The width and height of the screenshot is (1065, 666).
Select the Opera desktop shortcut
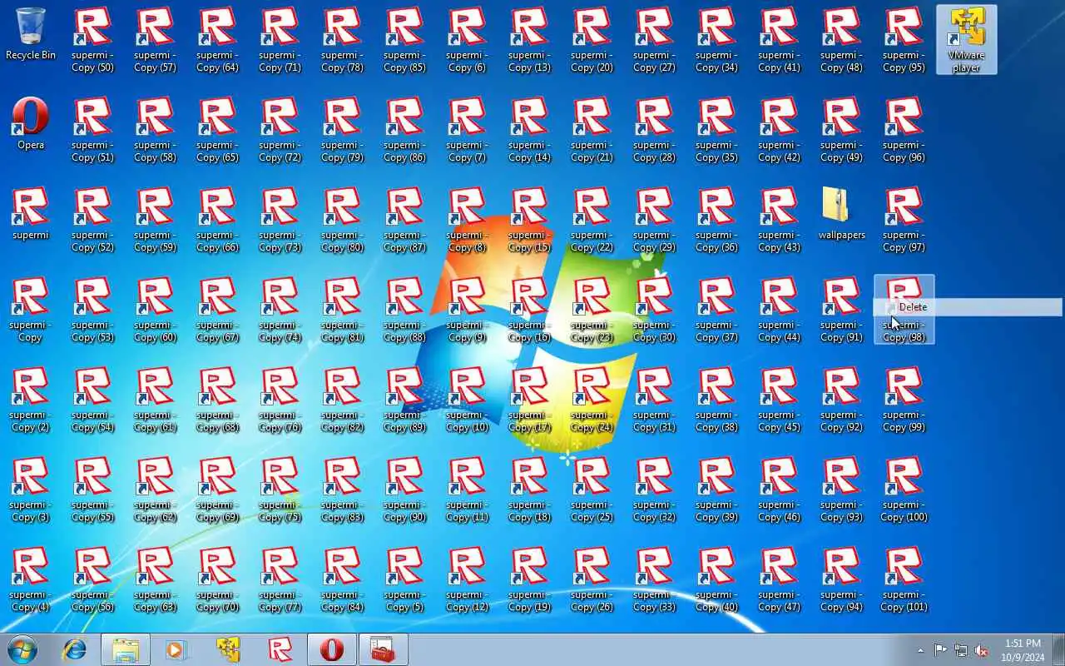click(31, 124)
